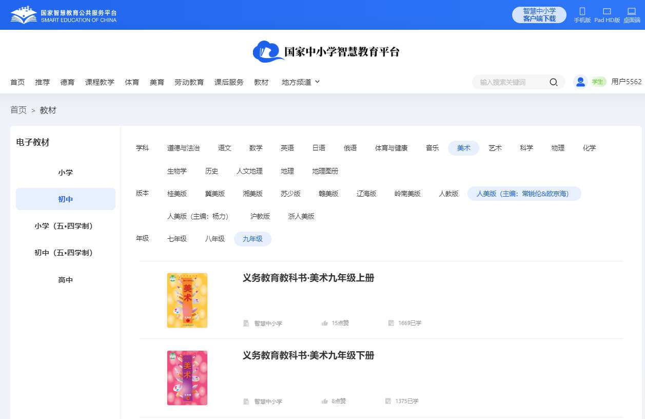
Task: Select 小学 in the sidebar
Action: pyautogui.click(x=66, y=173)
